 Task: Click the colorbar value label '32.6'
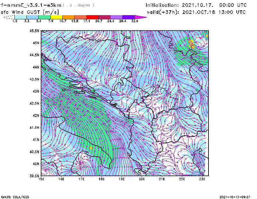click(x=135, y=21)
